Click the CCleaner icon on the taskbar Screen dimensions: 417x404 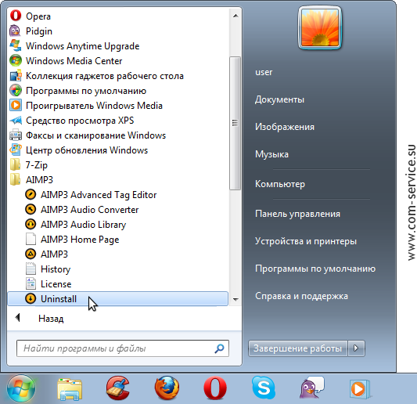118,388
